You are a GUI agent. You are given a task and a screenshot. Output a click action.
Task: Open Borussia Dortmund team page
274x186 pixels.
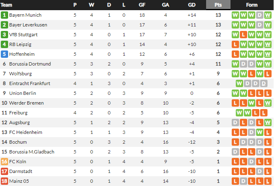tap(30, 64)
